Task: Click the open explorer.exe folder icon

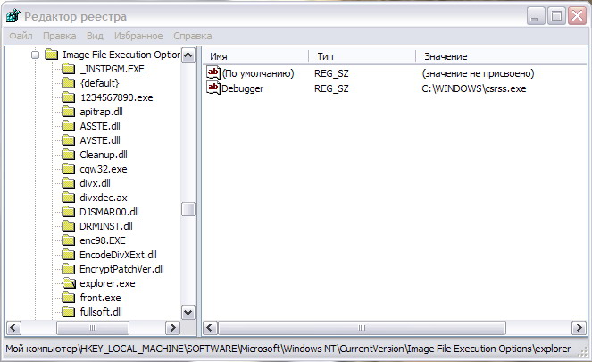Action: [x=69, y=283]
